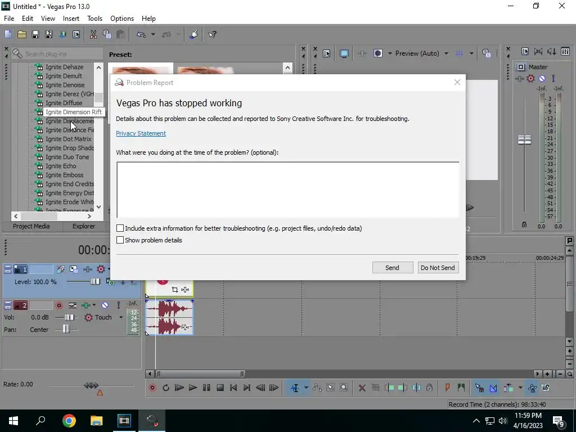Click the Open folder toolbar icon
This screenshot has width=576, height=432.
[x=22, y=34]
